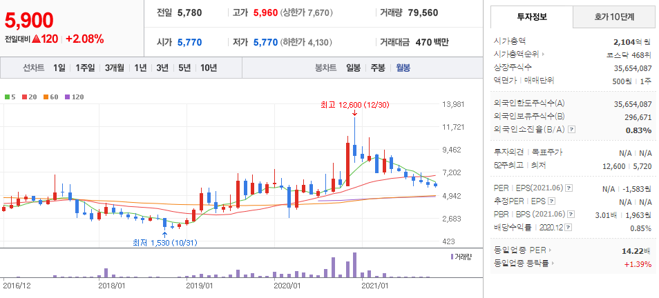Click the 외국인한도주식수(A) label
Viewport: 659px width, 298px height.
[530, 103]
